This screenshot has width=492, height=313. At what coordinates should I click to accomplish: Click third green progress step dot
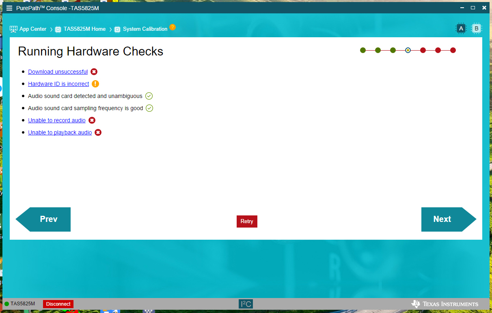pos(393,50)
